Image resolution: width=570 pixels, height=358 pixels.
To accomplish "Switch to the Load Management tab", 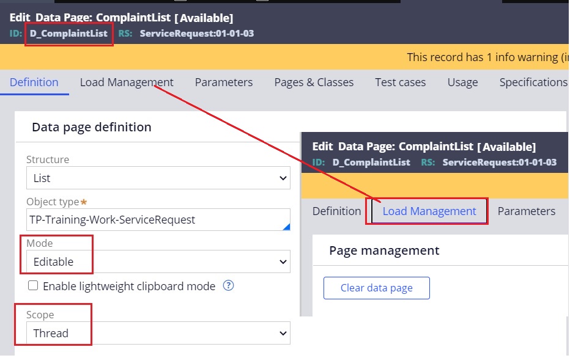I will [x=127, y=82].
